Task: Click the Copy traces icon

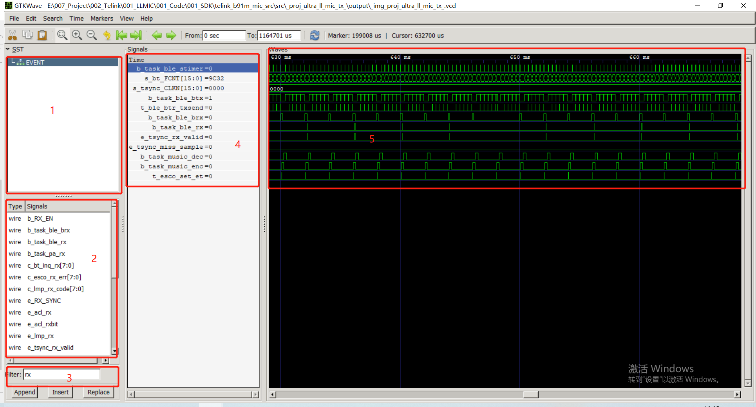Action: [x=27, y=35]
